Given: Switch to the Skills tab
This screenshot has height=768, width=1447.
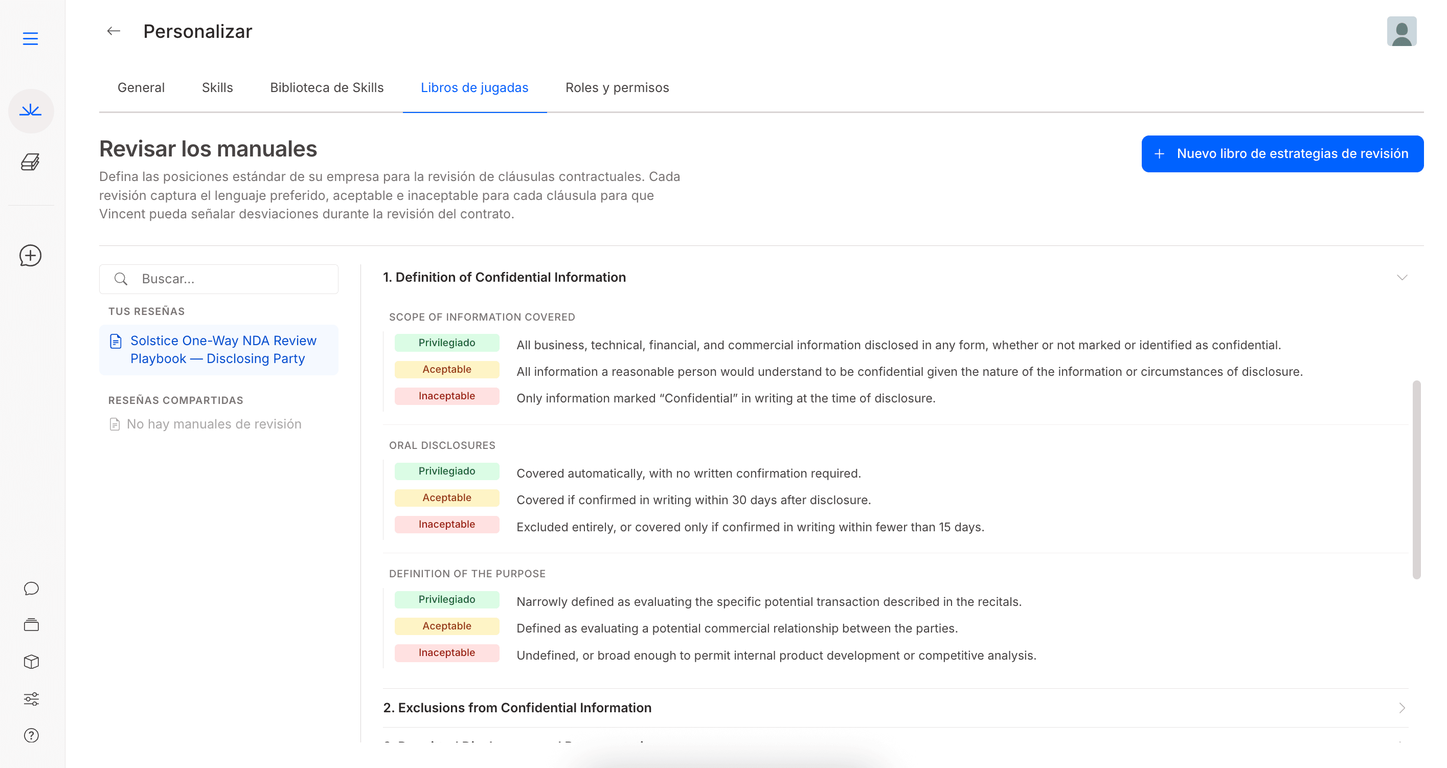Looking at the screenshot, I should coord(217,87).
